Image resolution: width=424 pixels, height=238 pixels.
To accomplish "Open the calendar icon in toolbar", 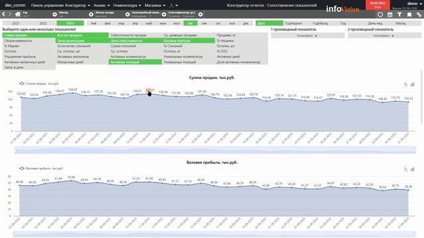I will [390, 15].
